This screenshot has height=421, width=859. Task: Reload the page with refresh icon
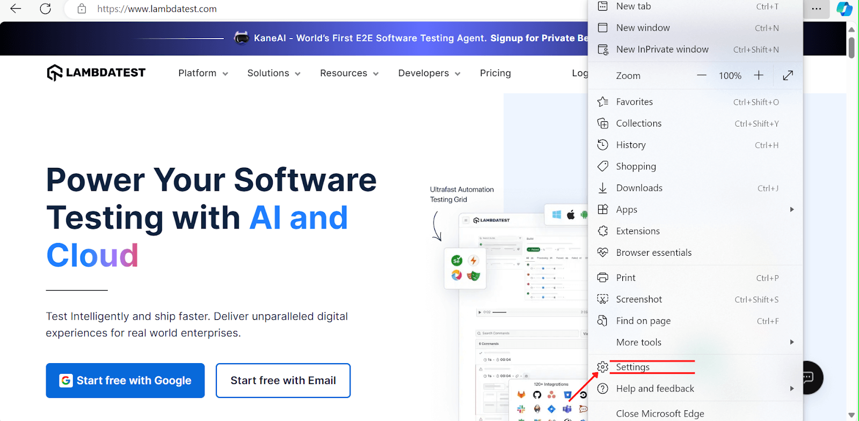coord(46,9)
